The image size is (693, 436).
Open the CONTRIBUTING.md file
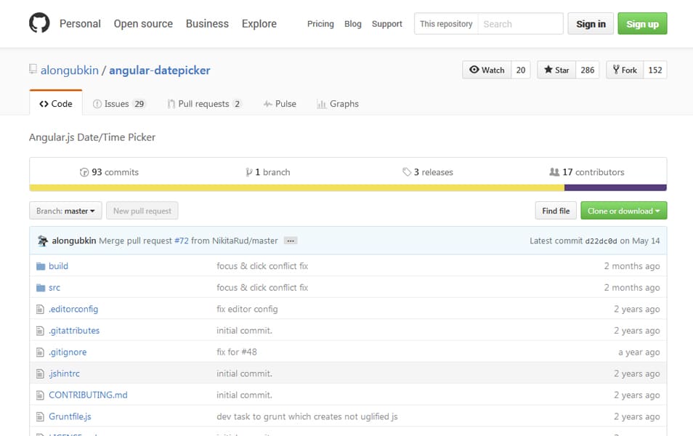point(88,395)
